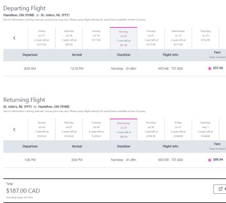The height and width of the screenshot is (203, 226).
Task: Switch return to Thursday Jul 30
Action: tap(151, 129)
